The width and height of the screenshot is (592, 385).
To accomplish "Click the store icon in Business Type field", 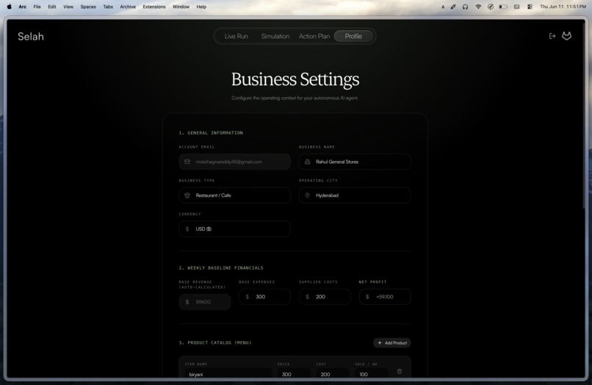I will click(187, 195).
